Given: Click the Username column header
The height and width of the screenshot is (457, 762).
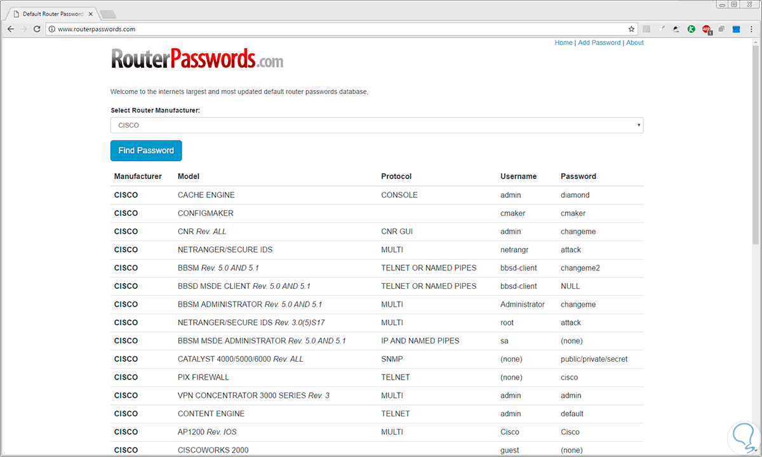Looking at the screenshot, I should click(x=518, y=176).
